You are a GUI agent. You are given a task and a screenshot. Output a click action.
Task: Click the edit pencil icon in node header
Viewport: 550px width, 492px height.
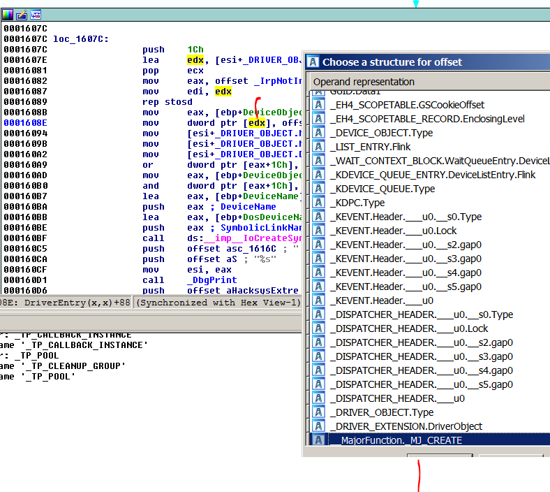(22, 14)
